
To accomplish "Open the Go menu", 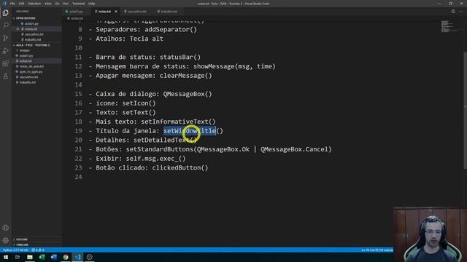I will pyautogui.click(x=57, y=4).
